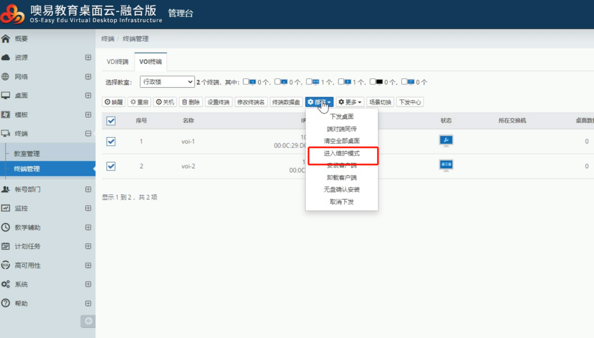Screen dimensions: 594x338
Task: Collapse the sidebar with the arrow icon
Action: click(x=88, y=321)
